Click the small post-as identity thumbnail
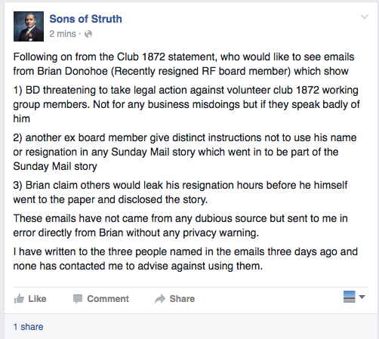The image size is (379, 339). pyautogui.click(x=350, y=297)
